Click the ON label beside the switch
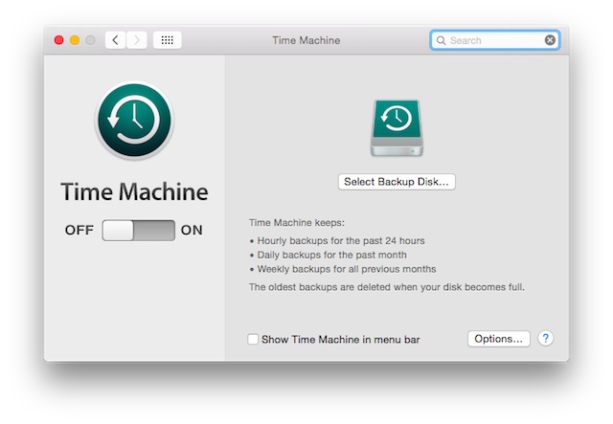This screenshot has width=613, height=424. tap(192, 230)
